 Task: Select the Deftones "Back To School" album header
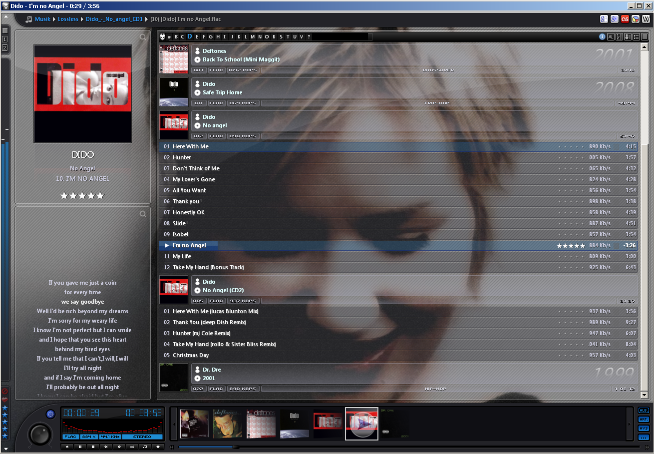click(x=398, y=59)
